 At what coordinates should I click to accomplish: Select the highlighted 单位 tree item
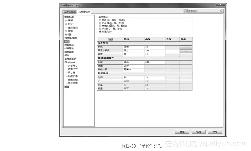click(x=67, y=41)
